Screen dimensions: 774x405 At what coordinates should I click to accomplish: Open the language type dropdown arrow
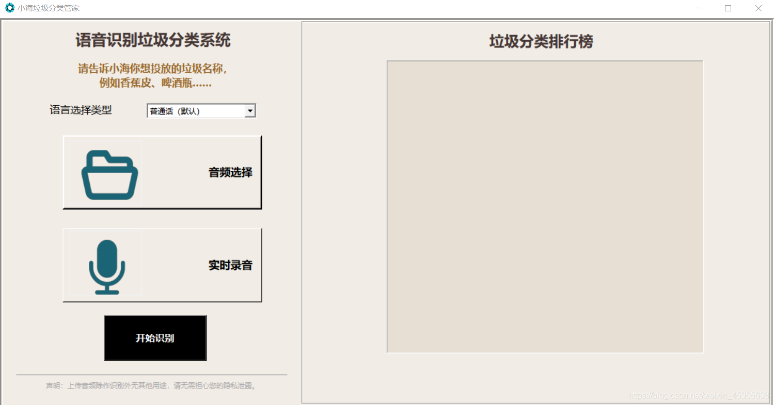pos(250,110)
